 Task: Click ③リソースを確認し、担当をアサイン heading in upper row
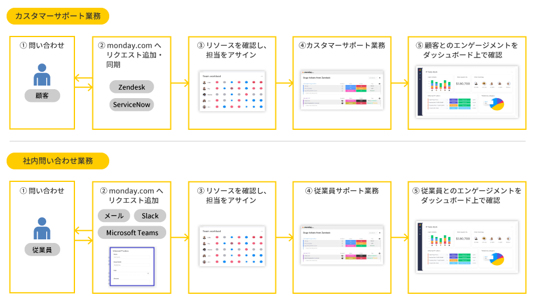pyautogui.click(x=232, y=50)
